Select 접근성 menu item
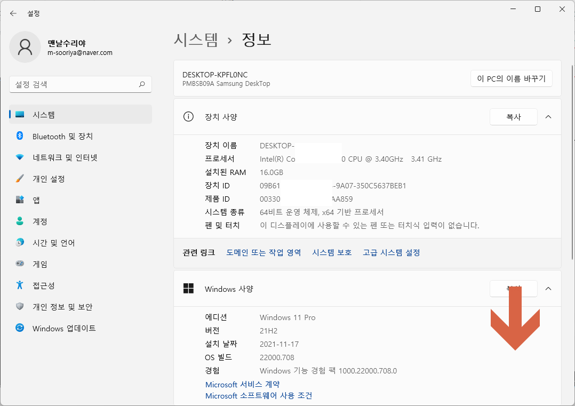The width and height of the screenshot is (575, 406). pyautogui.click(x=81, y=285)
